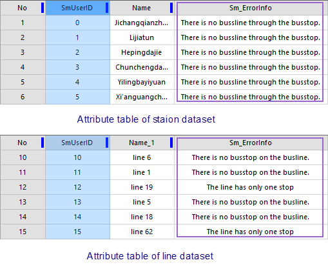Select the Yilingbayiyuan name cell

[x=142, y=82]
